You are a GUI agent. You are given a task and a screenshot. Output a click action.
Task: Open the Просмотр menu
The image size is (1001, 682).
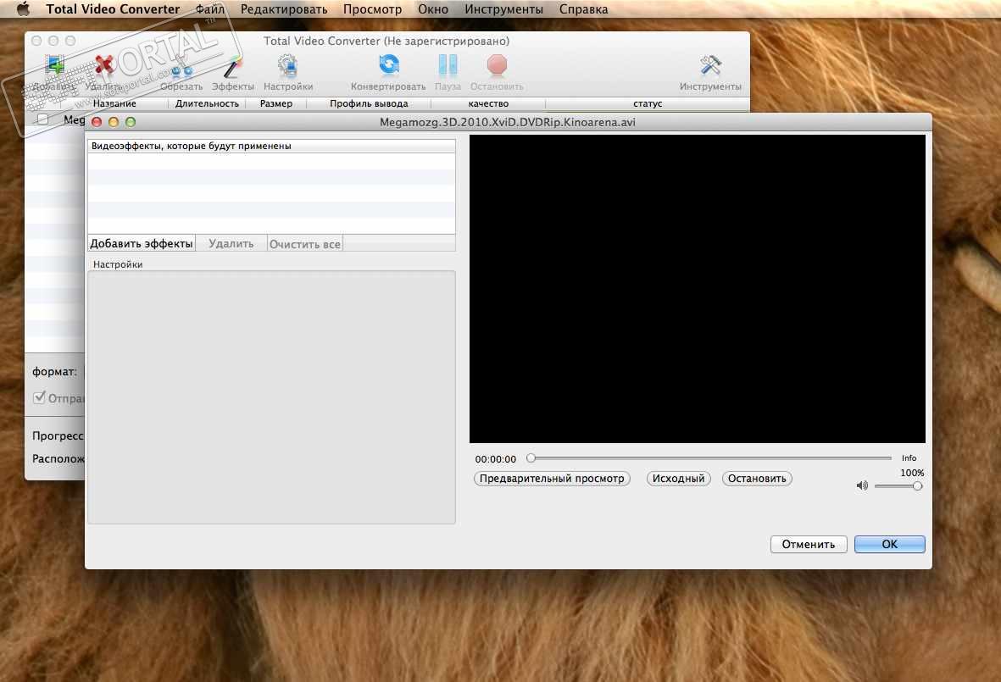[x=372, y=9]
